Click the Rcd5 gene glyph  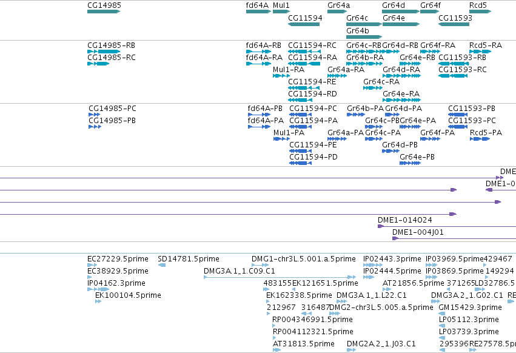coord(480,12)
